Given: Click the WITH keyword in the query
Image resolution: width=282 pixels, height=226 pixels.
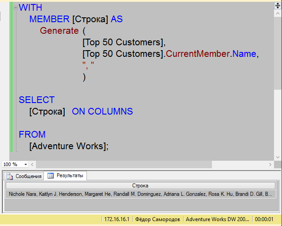Looking at the screenshot, I should tap(31, 8).
